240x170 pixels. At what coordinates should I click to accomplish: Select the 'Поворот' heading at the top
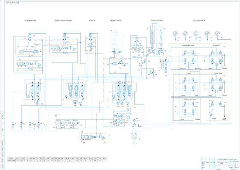(x=92, y=20)
